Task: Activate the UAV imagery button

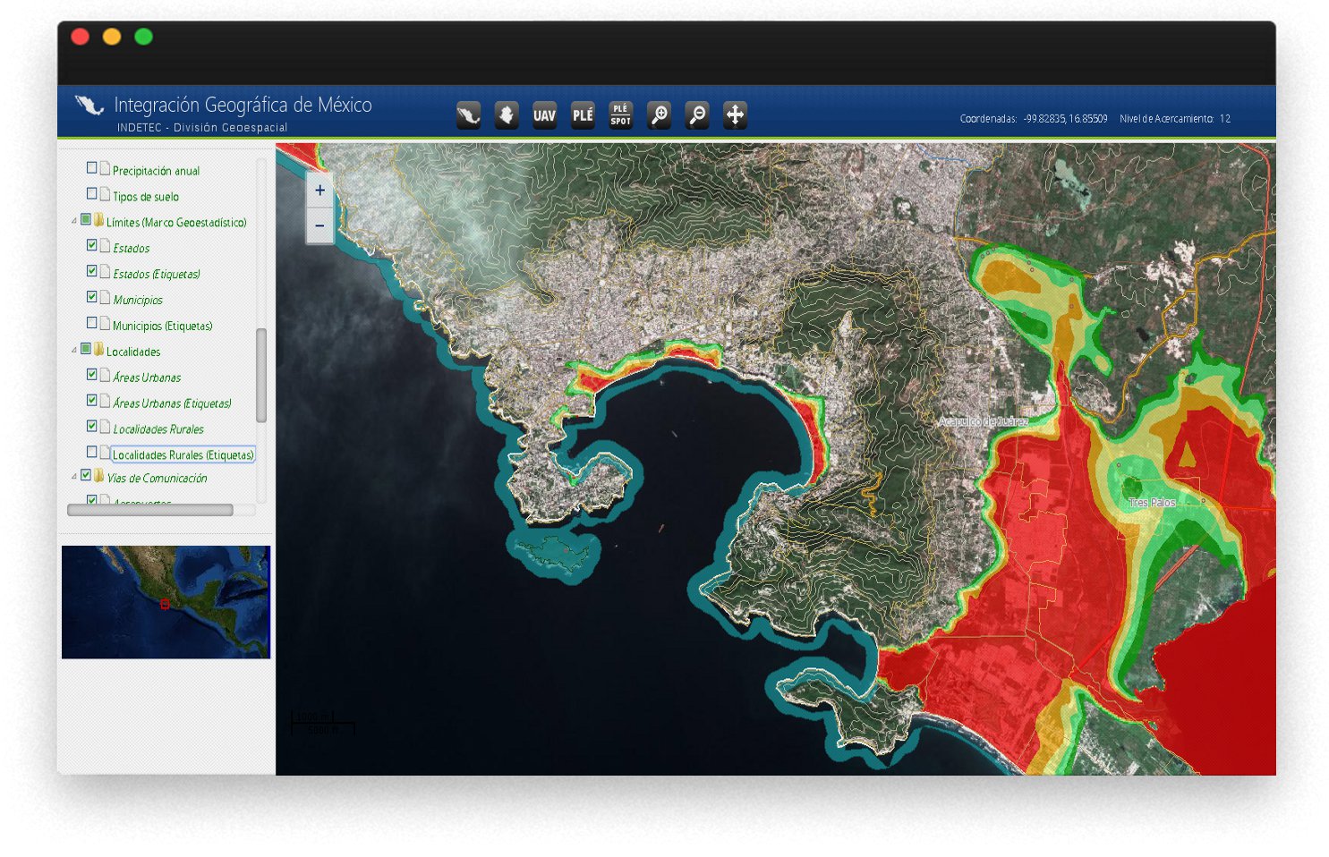Action: pyautogui.click(x=544, y=115)
